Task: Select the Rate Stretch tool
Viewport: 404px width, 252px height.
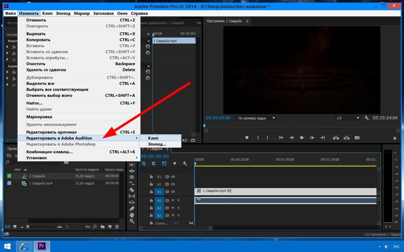Action: tap(132, 183)
